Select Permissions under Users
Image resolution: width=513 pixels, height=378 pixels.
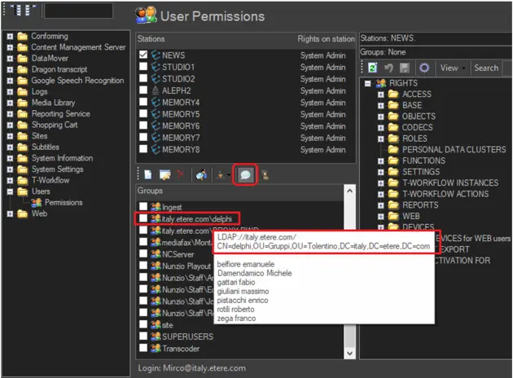(63, 202)
